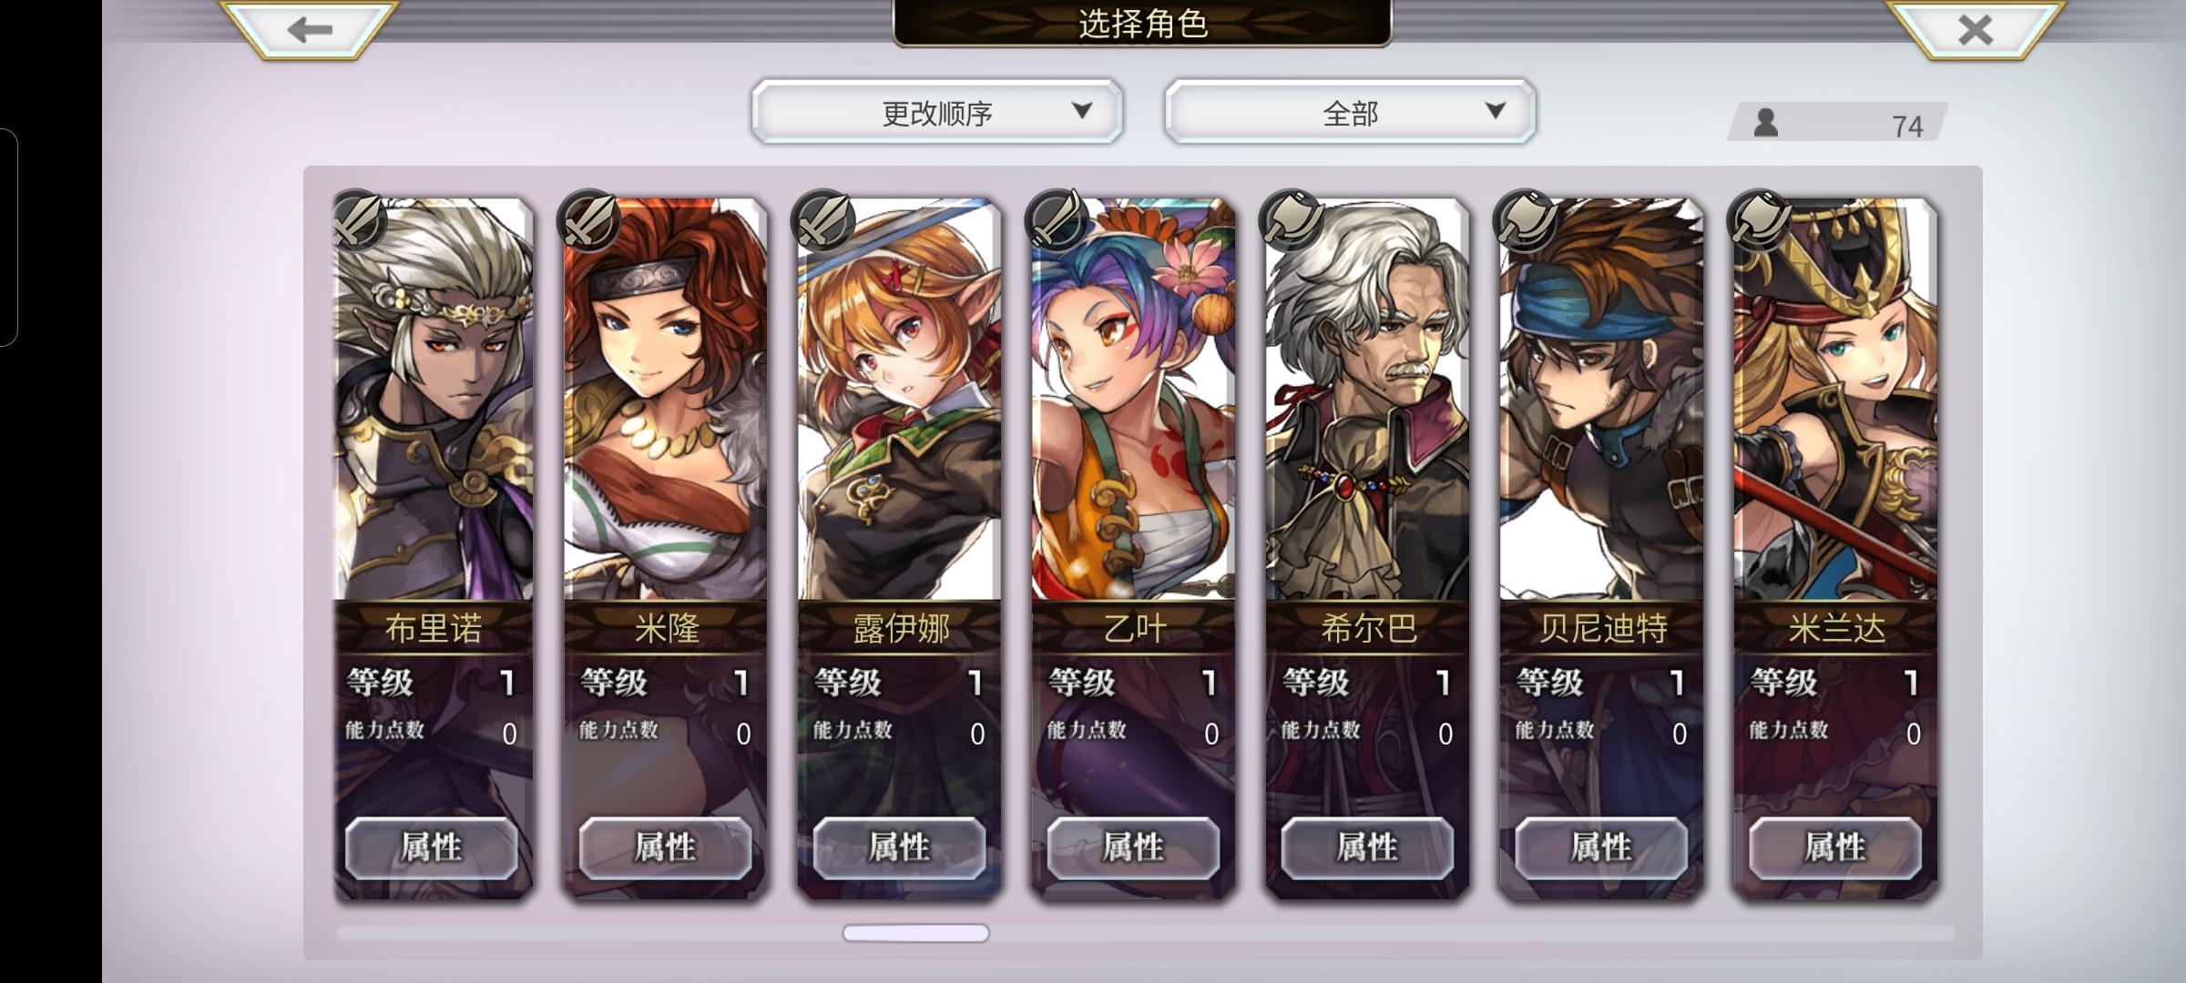Image resolution: width=2186 pixels, height=983 pixels.
Task: Click the sword weapon icon on 米隆
Action: 590,221
